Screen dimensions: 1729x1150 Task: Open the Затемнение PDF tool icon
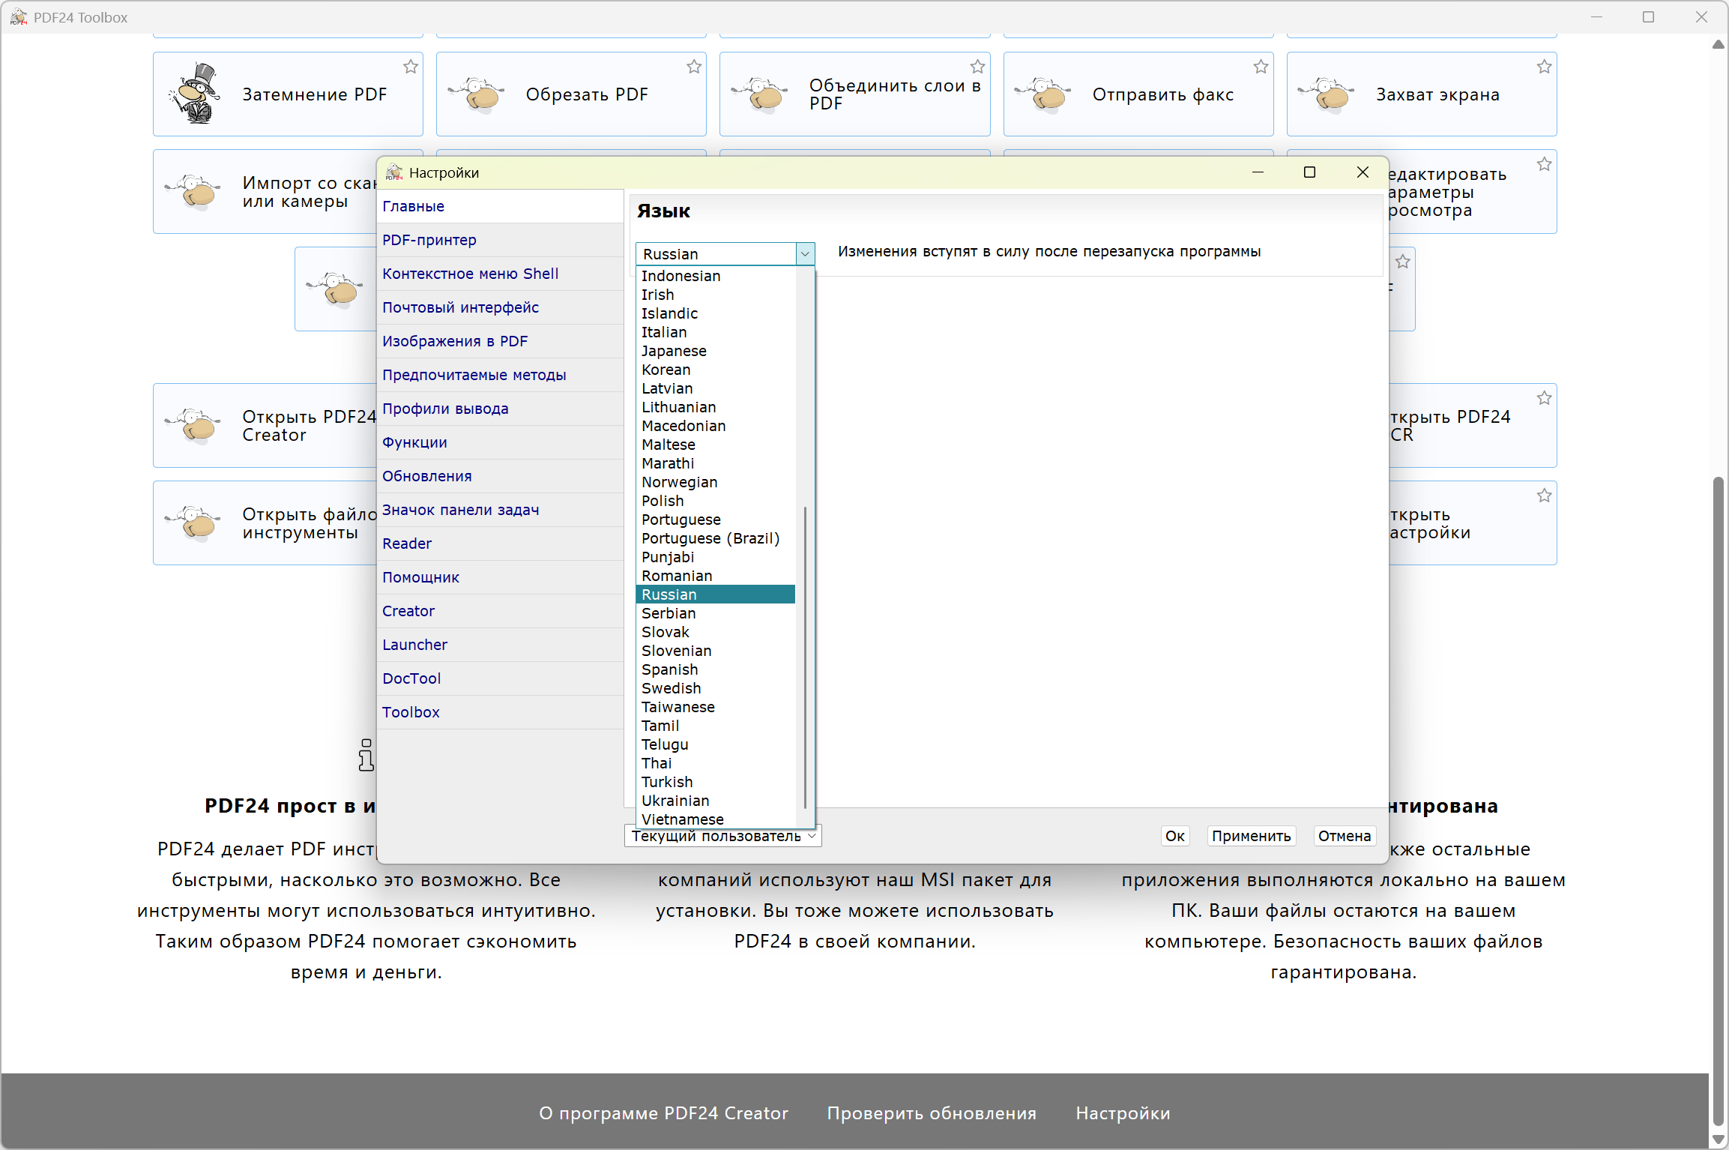[x=196, y=94]
